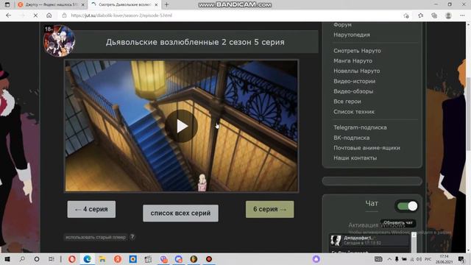Open Все герои link
This screenshot has width=471, height=265.
click(x=347, y=102)
